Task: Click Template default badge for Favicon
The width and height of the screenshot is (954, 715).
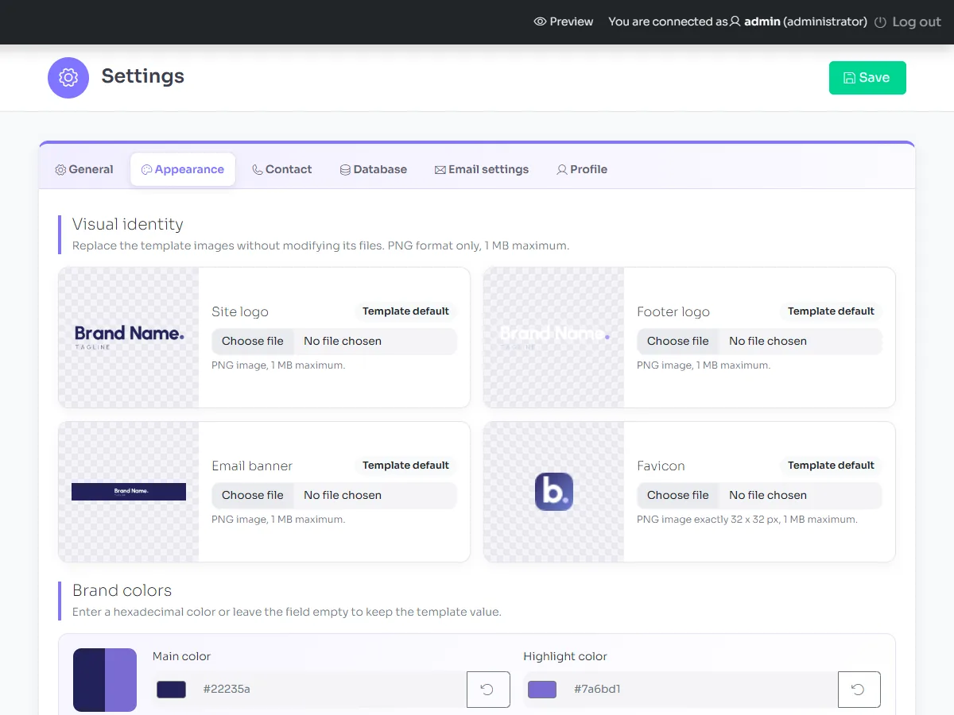Action: click(x=831, y=466)
